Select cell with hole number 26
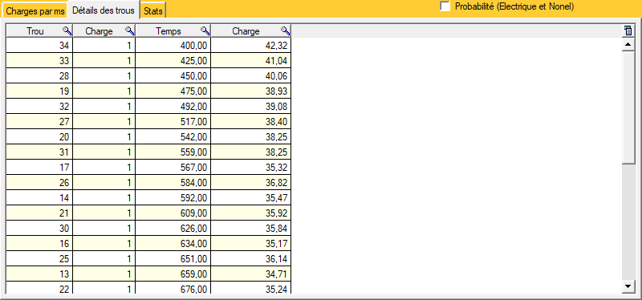The width and height of the screenshot is (642, 300). tap(39, 183)
